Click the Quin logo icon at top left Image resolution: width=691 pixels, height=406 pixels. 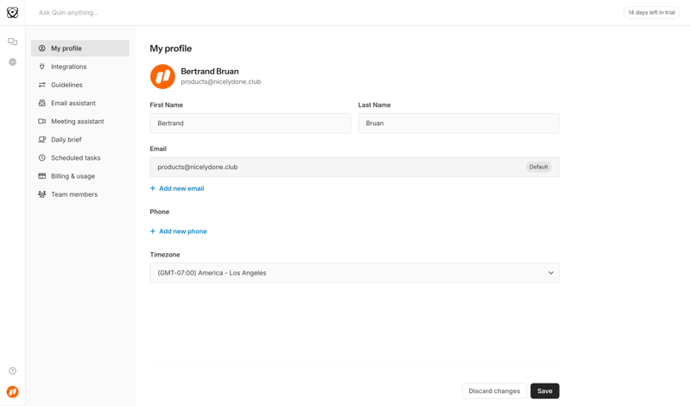point(12,12)
